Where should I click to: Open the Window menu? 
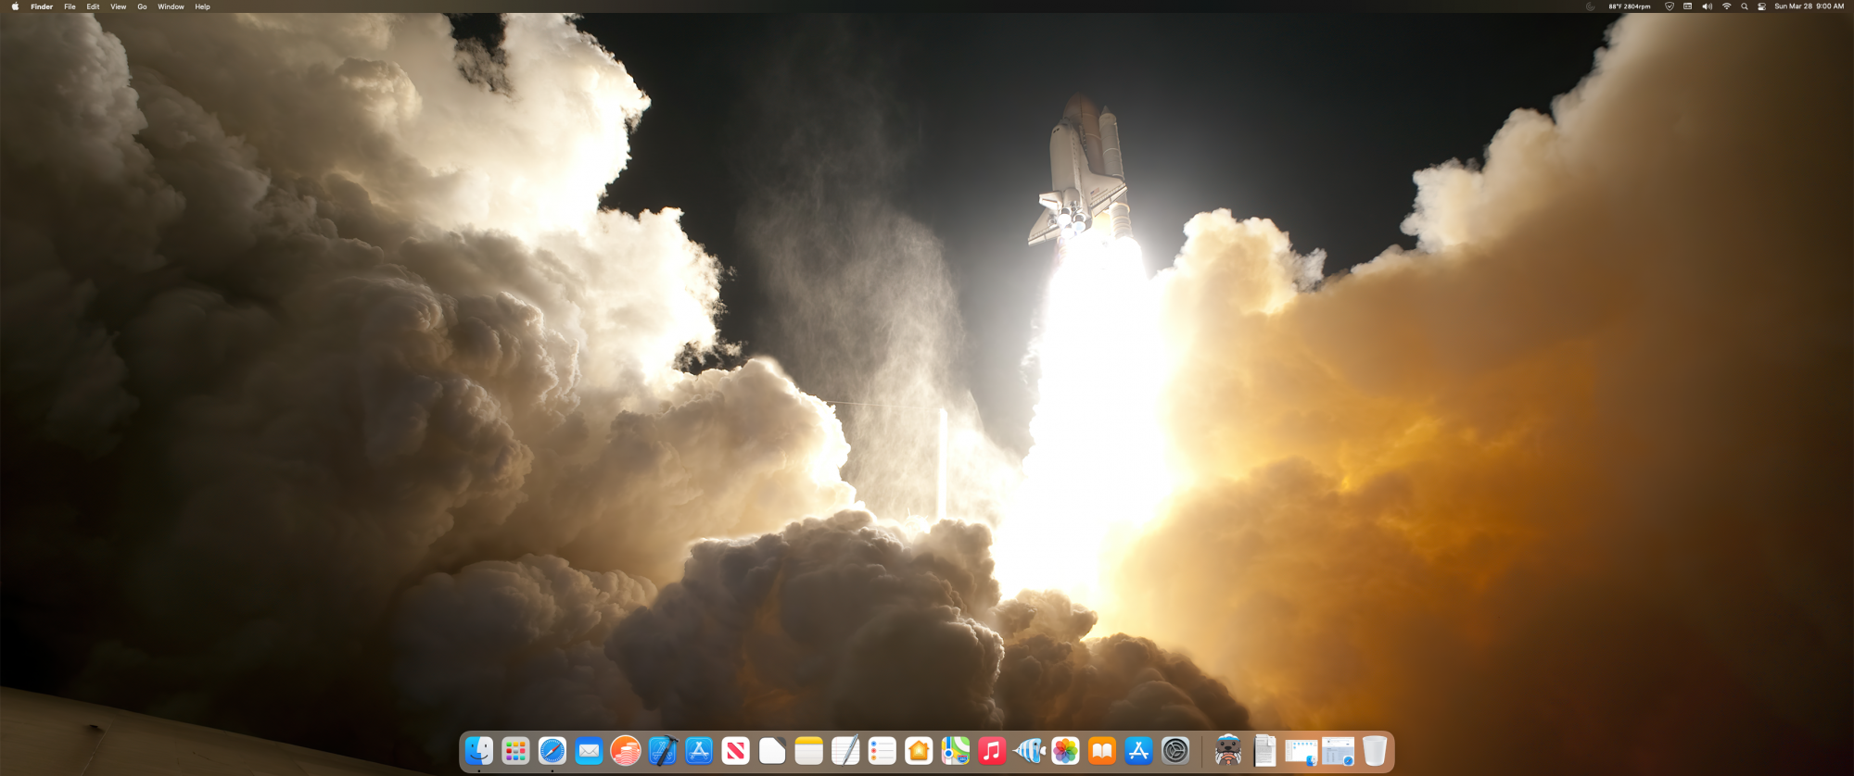pyautogui.click(x=171, y=6)
